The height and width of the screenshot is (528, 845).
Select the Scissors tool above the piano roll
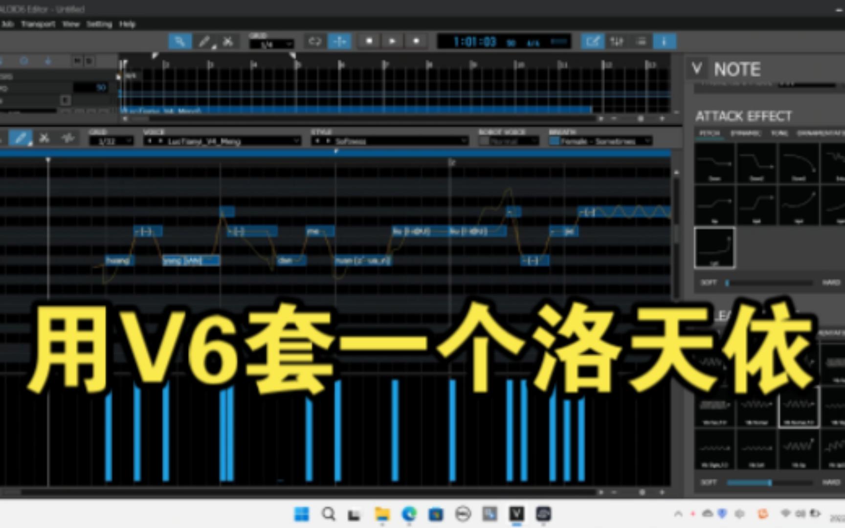[45, 138]
